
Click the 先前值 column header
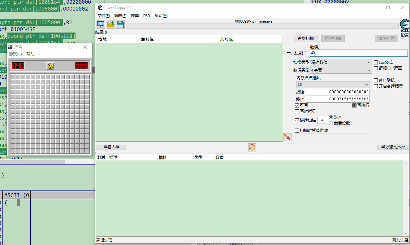coord(250,39)
